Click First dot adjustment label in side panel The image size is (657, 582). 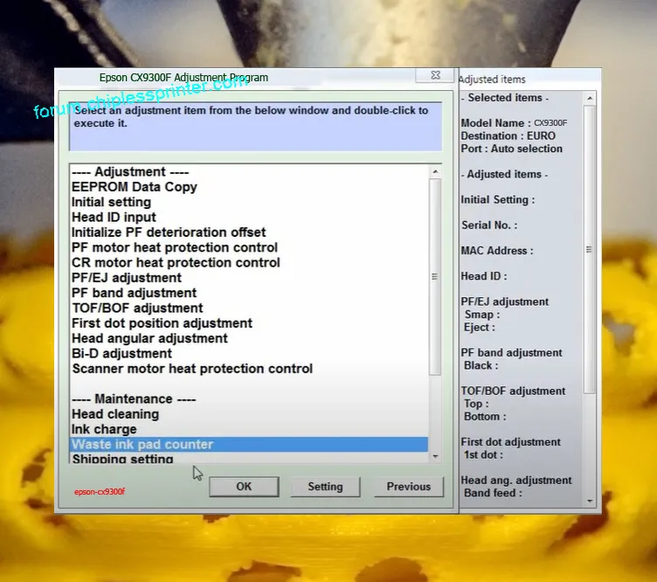(511, 442)
